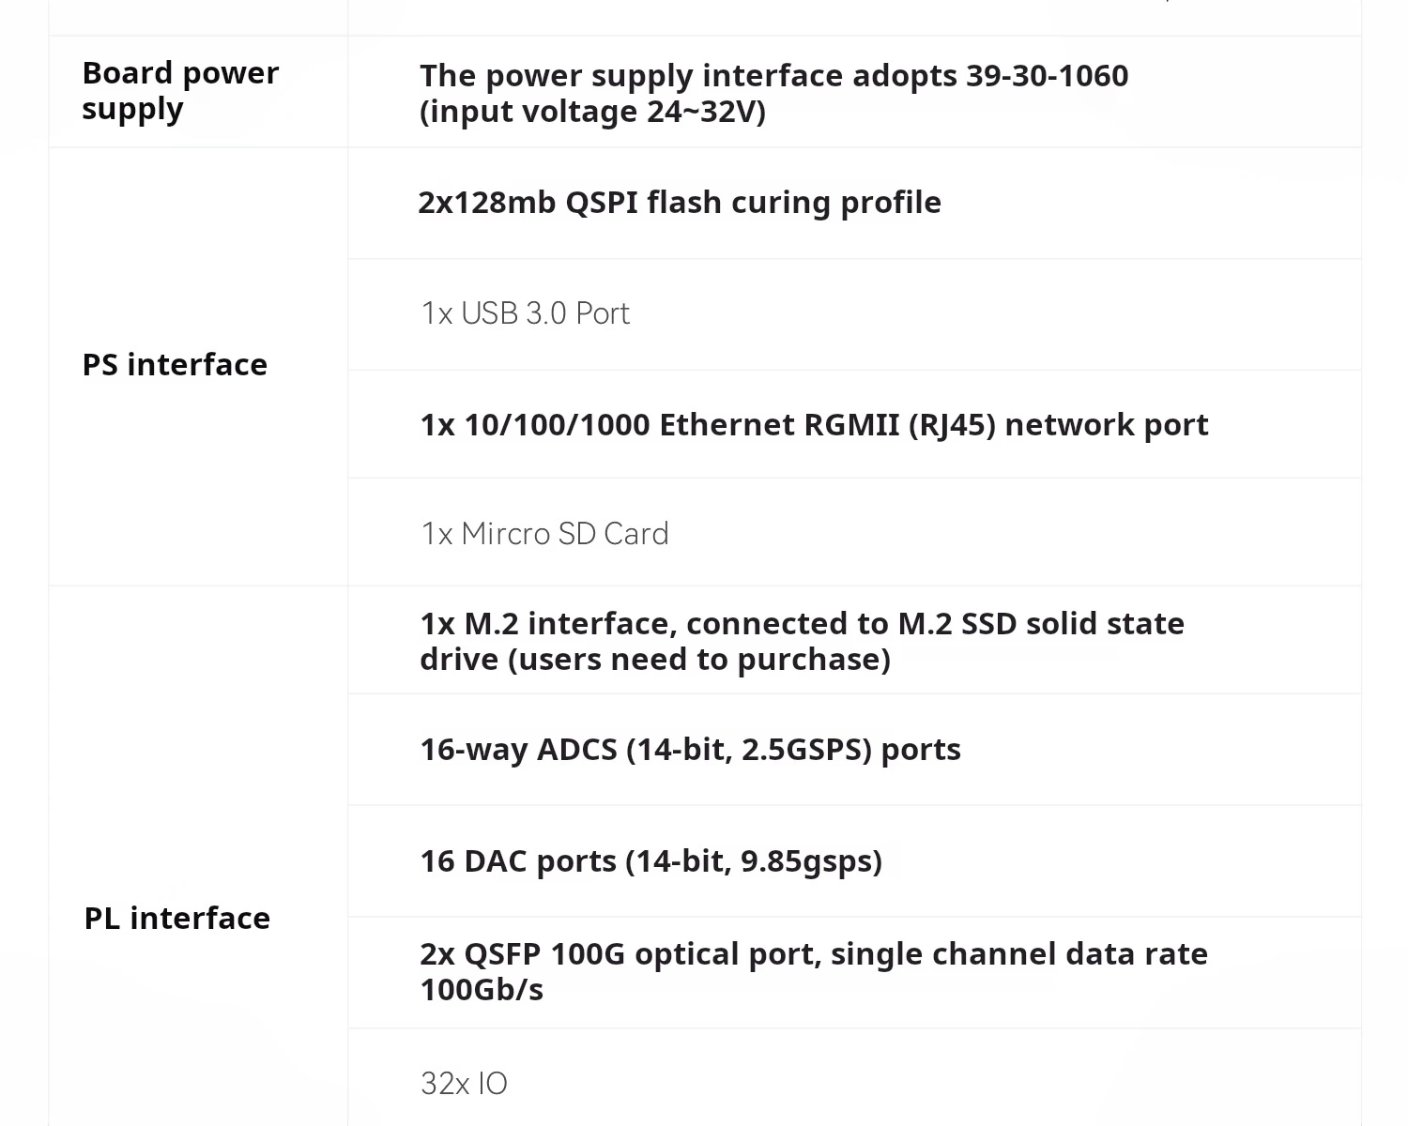
Task: Click the RJ45 word in Ethernet row
Action: pyautogui.click(x=951, y=425)
